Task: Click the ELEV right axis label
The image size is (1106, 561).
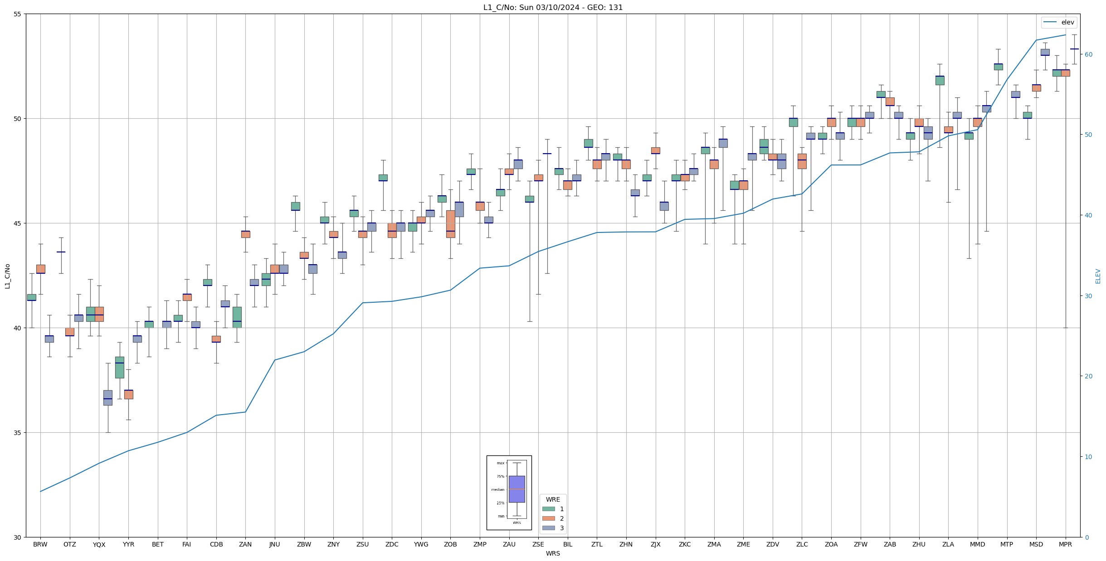Action: 1098,276
